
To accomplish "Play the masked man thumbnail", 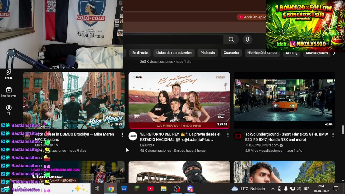I will pos(179,172).
